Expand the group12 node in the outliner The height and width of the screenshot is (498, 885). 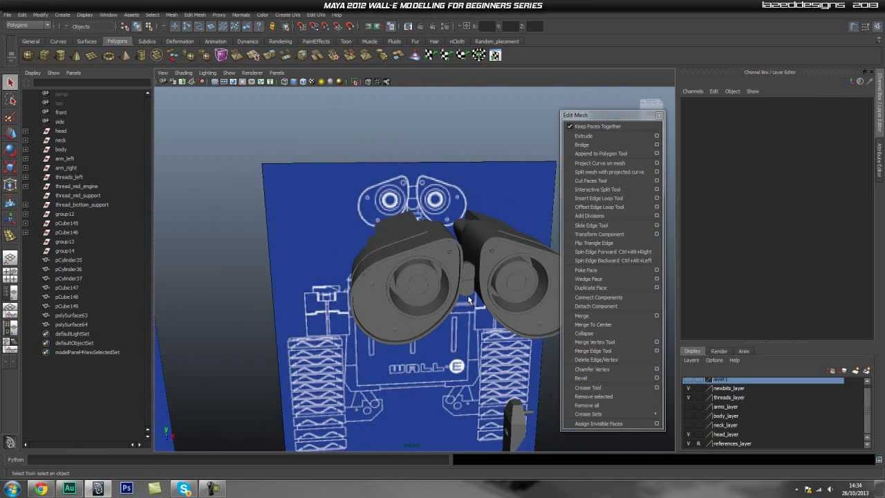tap(26, 214)
